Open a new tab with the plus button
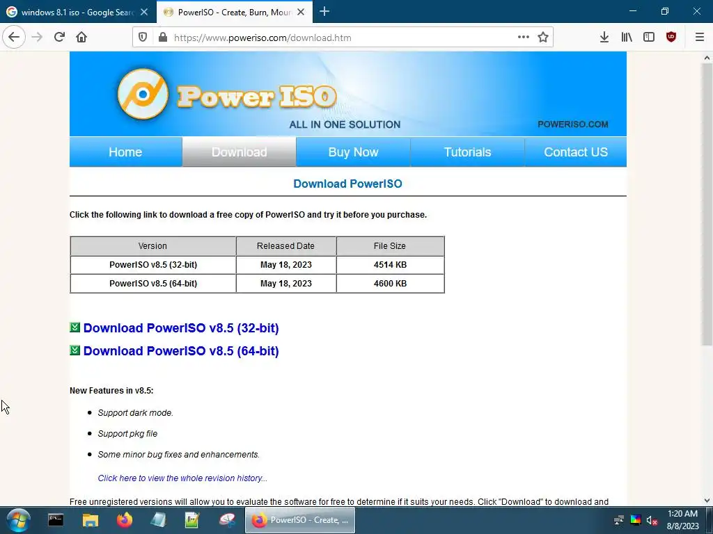713x534 pixels. pos(324,12)
